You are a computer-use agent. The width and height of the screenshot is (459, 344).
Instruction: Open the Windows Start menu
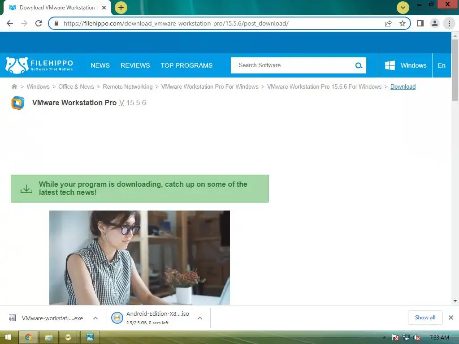click(8, 337)
